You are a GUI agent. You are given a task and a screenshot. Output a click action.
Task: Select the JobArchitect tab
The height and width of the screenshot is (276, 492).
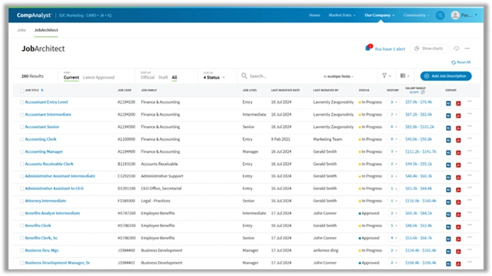pos(46,30)
